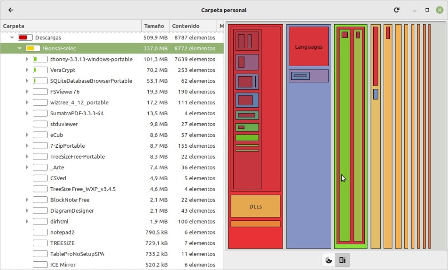Screen dimensions: 448x270
Task: Click the DLLs block in the treemap
Action: pos(255,206)
